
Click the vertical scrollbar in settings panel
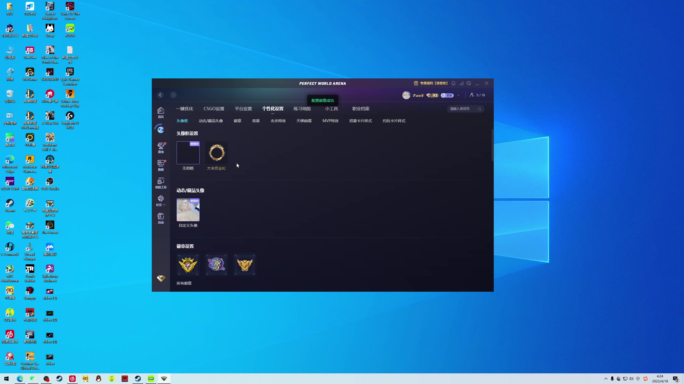(492, 145)
